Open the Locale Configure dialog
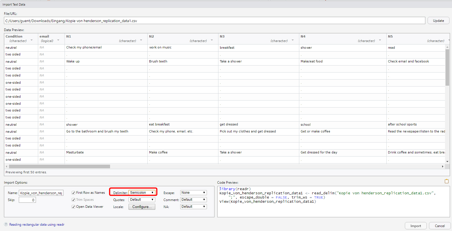The image size is (452, 231). pyautogui.click(x=142, y=207)
